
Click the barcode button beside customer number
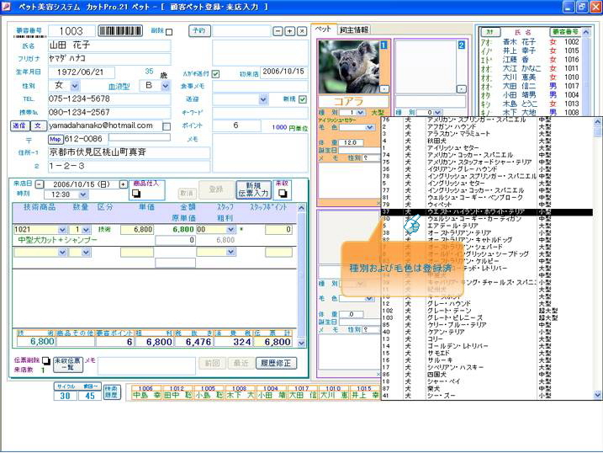(120, 31)
